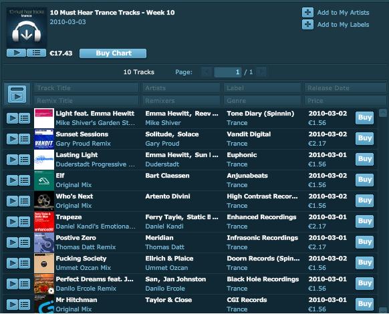This screenshot has width=389, height=314.
Task: Open artist Artento Divini
Action: [x=168, y=196]
